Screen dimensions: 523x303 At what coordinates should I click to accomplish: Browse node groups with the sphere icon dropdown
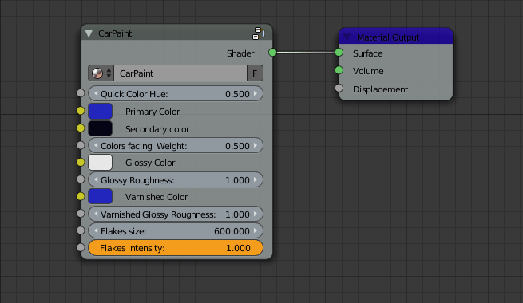click(101, 73)
